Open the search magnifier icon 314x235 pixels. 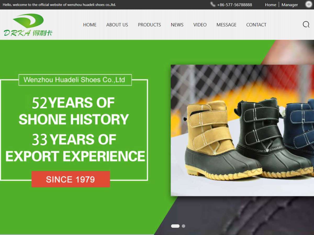306,25
